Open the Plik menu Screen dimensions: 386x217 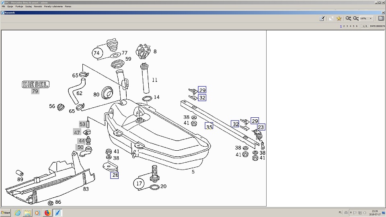(4, 7)
